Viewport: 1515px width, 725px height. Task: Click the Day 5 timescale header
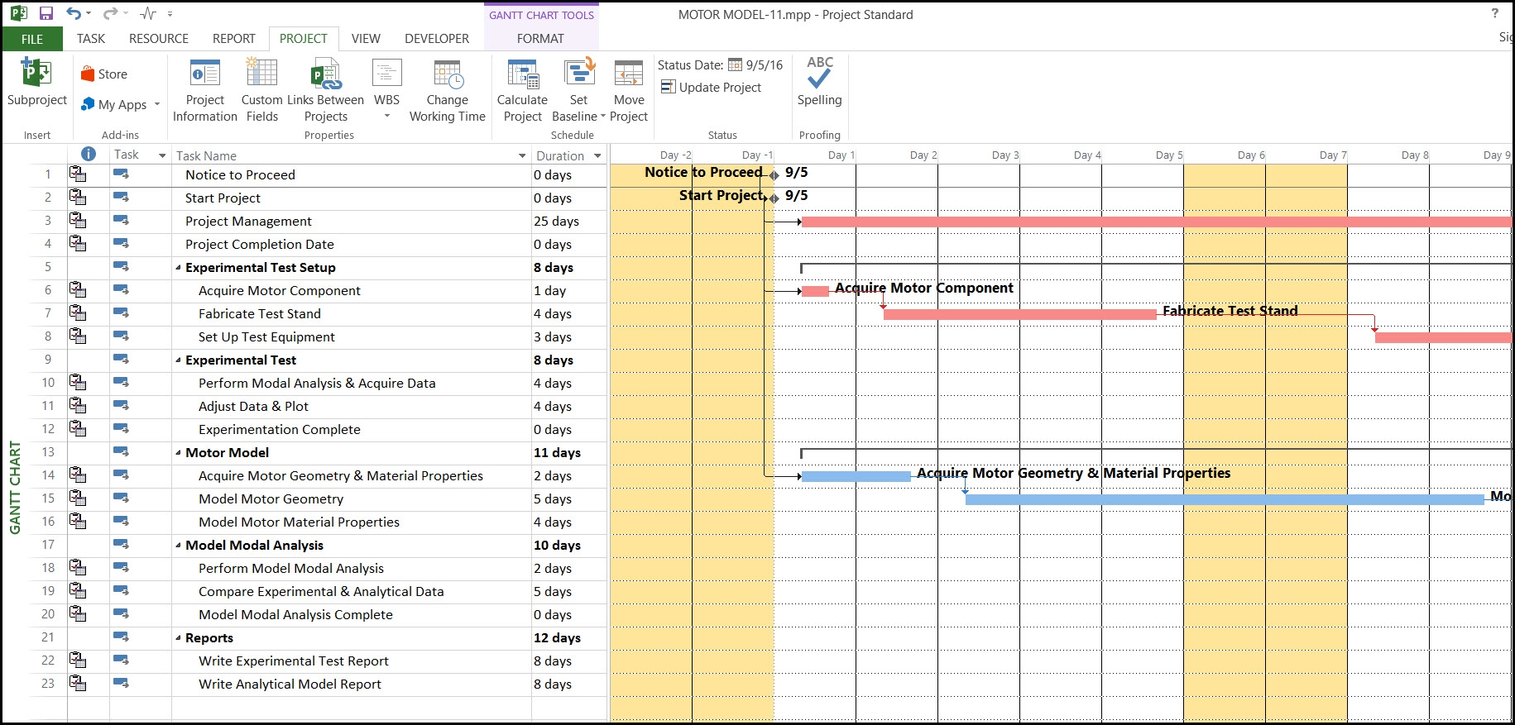[1169, 155]
